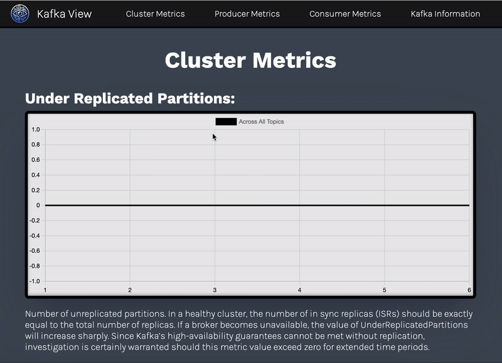Select the Under Replicated Partitions heading
This screenshot has width=502, height=363.
130,98
